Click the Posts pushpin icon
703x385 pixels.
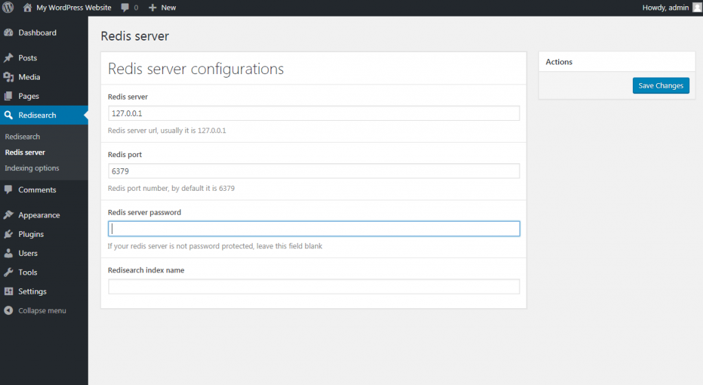tap(8, 58)
